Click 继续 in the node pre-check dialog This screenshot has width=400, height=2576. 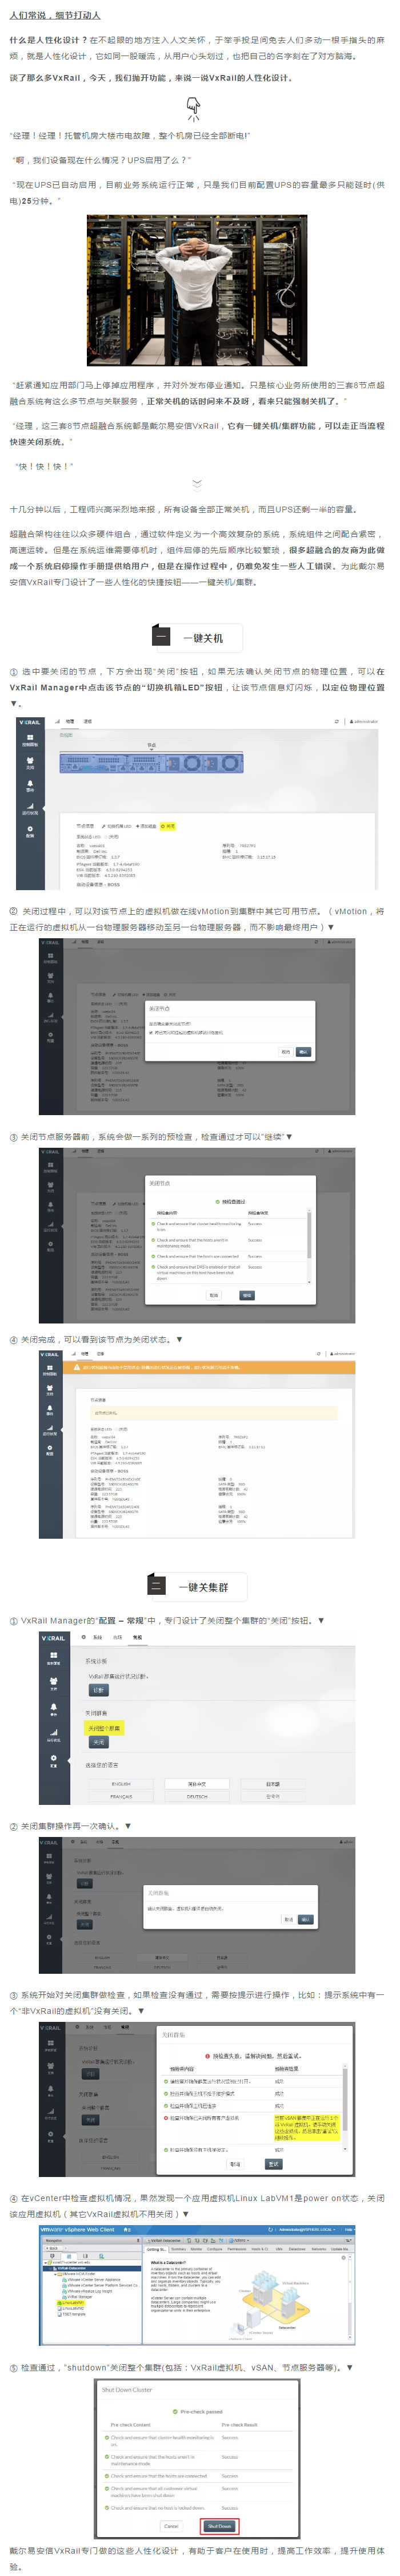pos(246,1295)
